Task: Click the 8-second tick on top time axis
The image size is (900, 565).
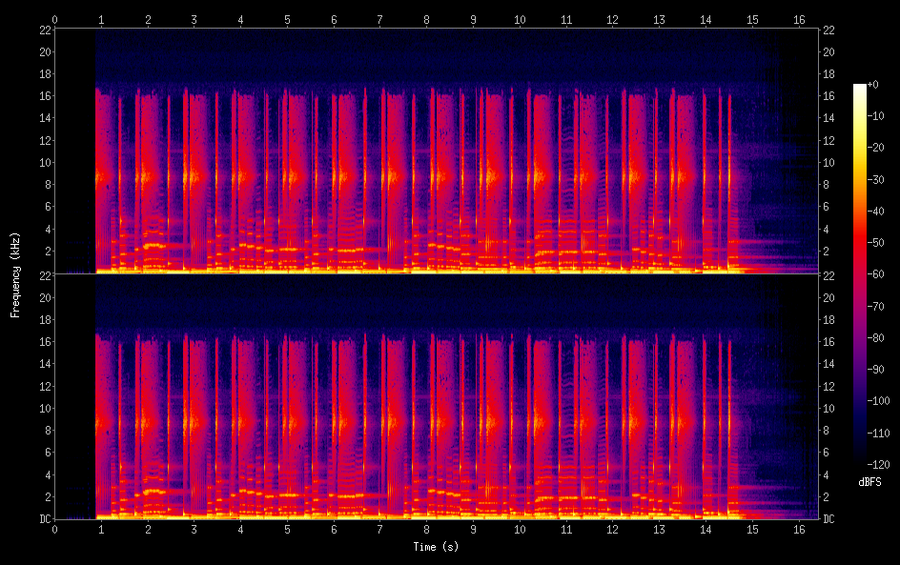Action: pyautogui.click(x=426, y=19)
